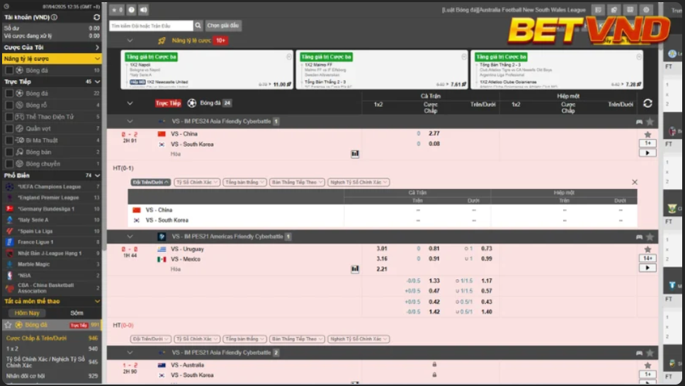
Task: Open the Tỷ Số Chính Xác dropdown
Action: (x=197, y=182)
